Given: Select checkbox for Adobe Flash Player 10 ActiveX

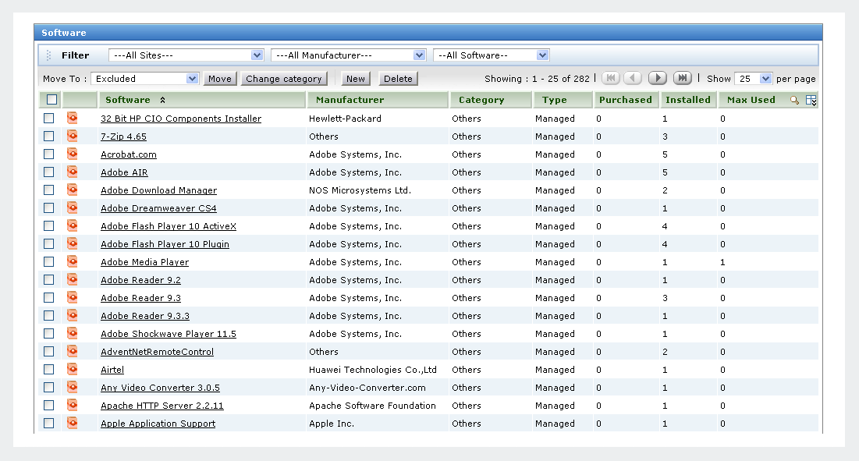Looking at the screenshot, I should tap(48, 225).
